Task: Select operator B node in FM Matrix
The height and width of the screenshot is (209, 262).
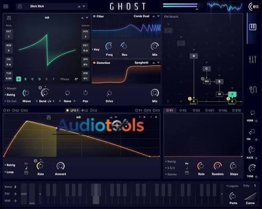Action: click(220, 82)
